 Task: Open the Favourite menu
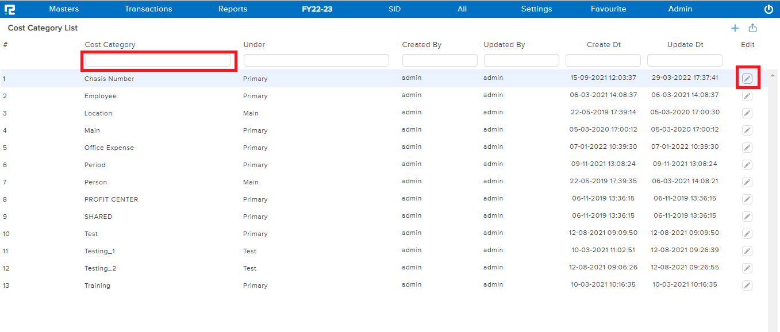pyautogui.click(x=608, y=9)
